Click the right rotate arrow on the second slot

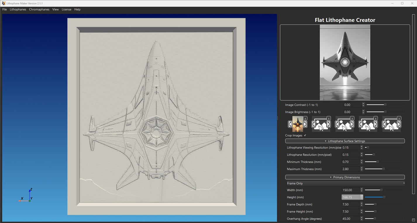[x=329, y=124]
